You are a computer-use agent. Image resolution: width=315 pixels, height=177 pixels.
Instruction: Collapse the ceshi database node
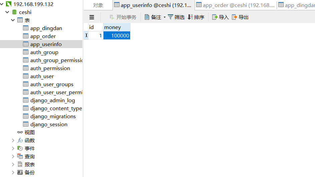click(x=7, y=12)
